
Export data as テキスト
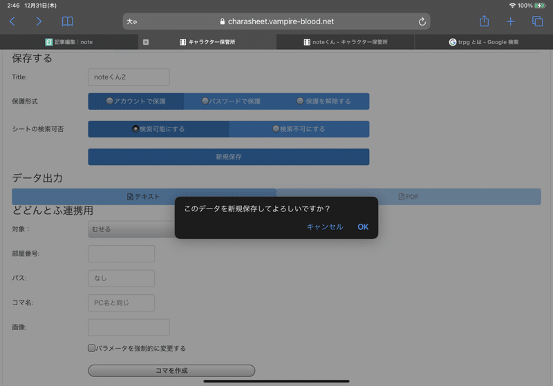[144, 197]
